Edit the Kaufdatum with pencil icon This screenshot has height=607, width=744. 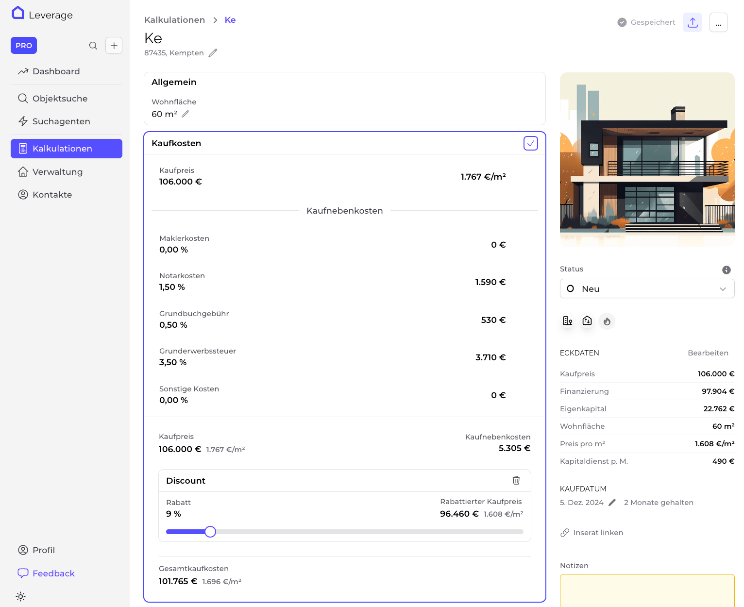612,503
